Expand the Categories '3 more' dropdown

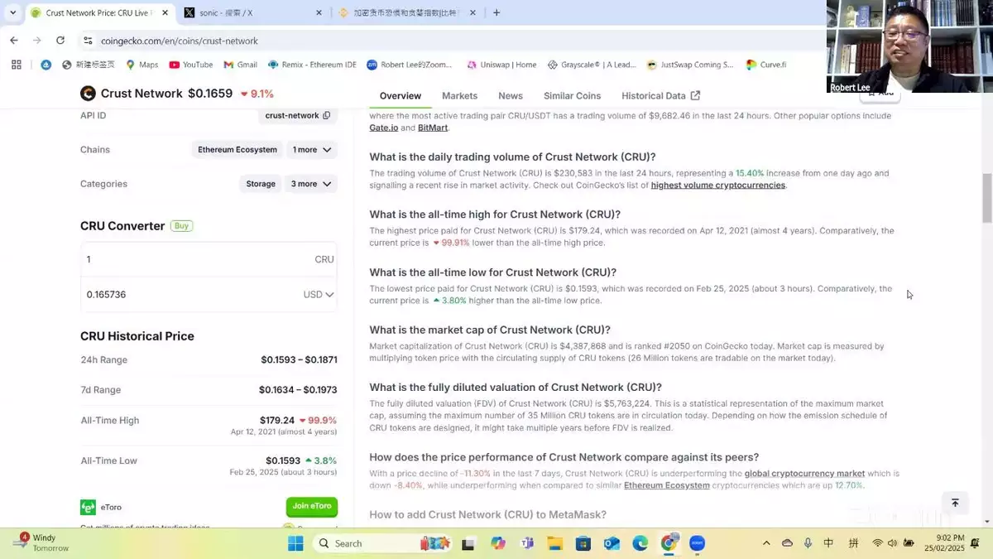(x=311, y=184)
